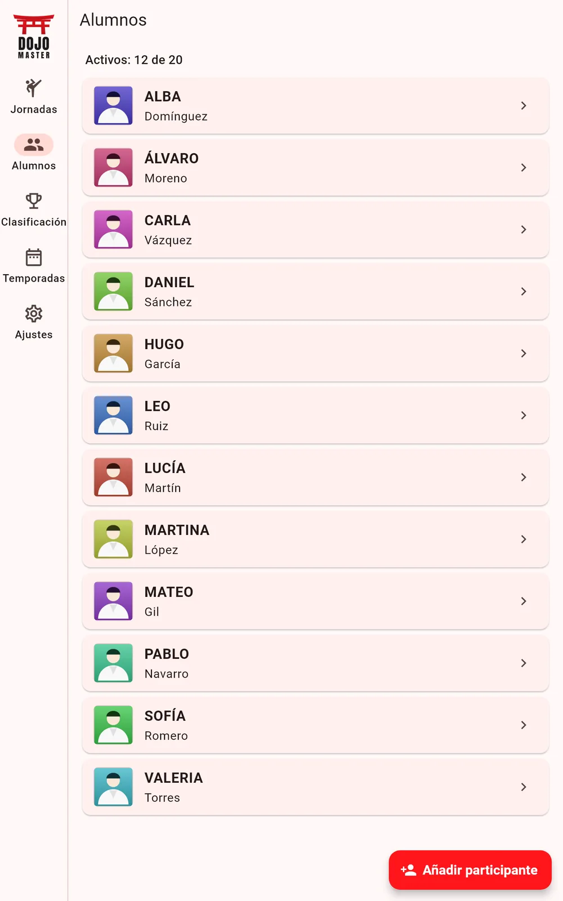Click Martina López's avatar

113,539
